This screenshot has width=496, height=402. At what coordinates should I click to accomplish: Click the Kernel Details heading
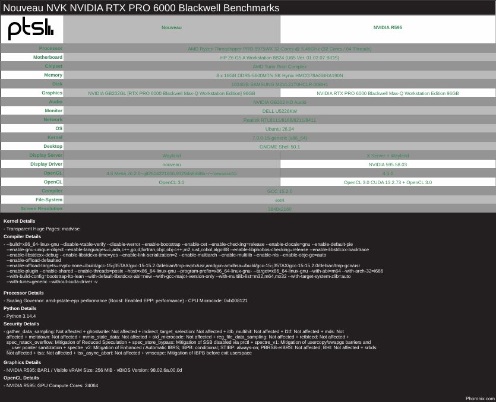19,221
